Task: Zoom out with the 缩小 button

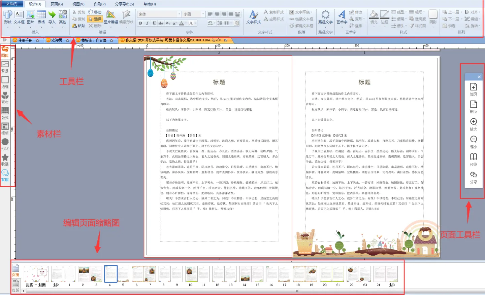Action: tap(474, 142)
